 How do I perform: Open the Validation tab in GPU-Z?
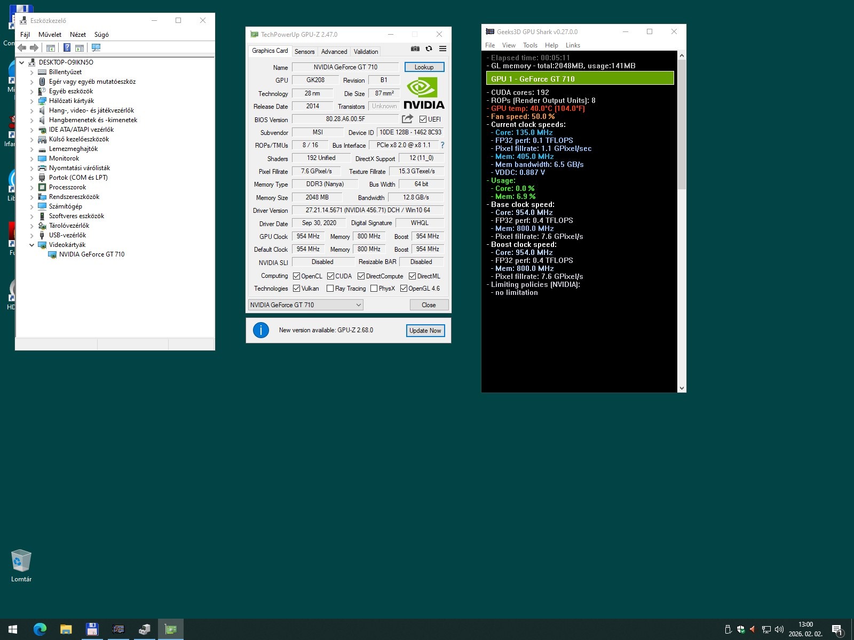click(366, 52)
